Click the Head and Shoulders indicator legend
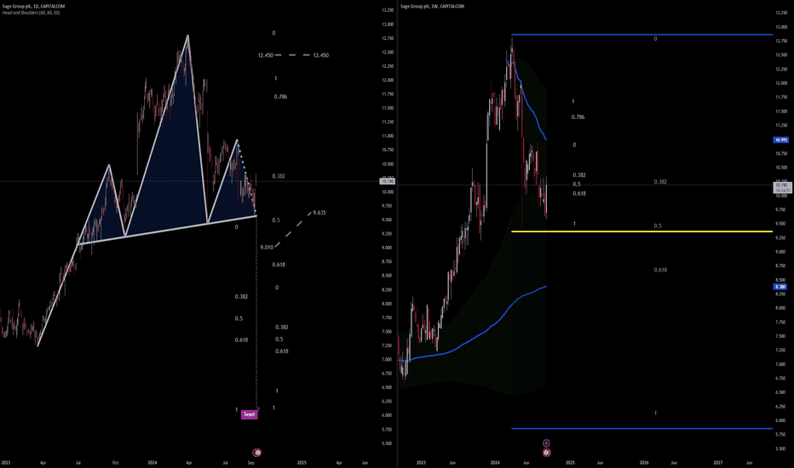The width and height of the screenshot is (794, 468). [31, 13]
